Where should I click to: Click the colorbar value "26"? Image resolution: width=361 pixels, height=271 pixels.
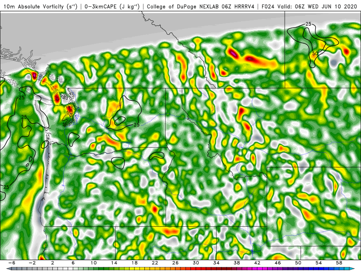point(175,263)
